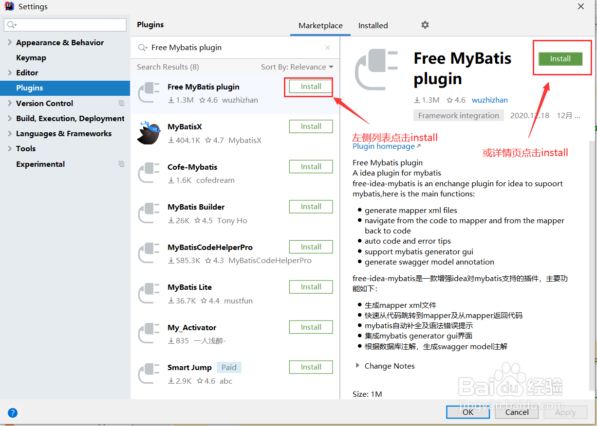Screen dimensions: 597x426
Task: Click the Plugins panel heading
Action: (150, 25)
